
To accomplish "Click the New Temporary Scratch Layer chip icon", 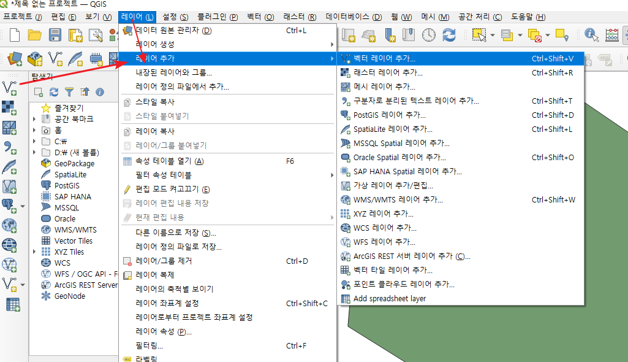I will [x=96, y=59].
